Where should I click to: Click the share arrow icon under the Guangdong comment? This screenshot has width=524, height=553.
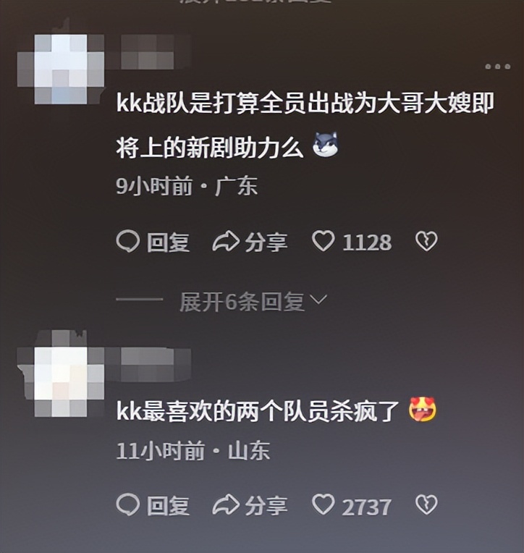click(x=226, y=242)
